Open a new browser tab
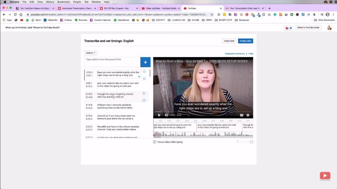Screen dimensions: 337x189 click(x=269, y=8)
